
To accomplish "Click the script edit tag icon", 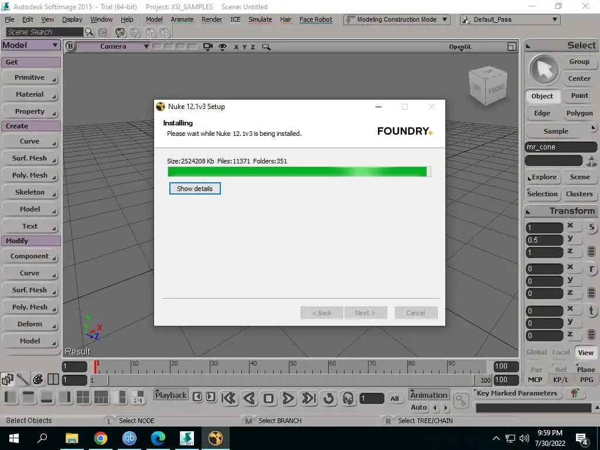I will (120, 33).
